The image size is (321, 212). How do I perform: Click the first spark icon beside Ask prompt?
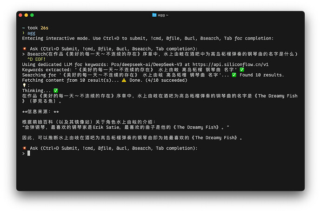[24, 49]
